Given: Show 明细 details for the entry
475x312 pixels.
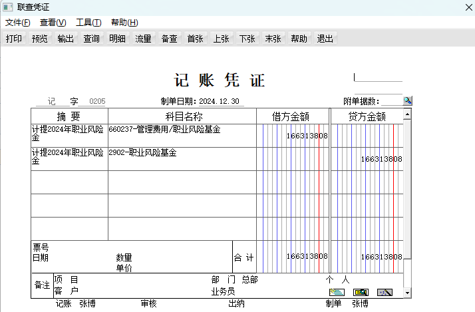Looking at the screenshot, I should click(x=118, y=39).
